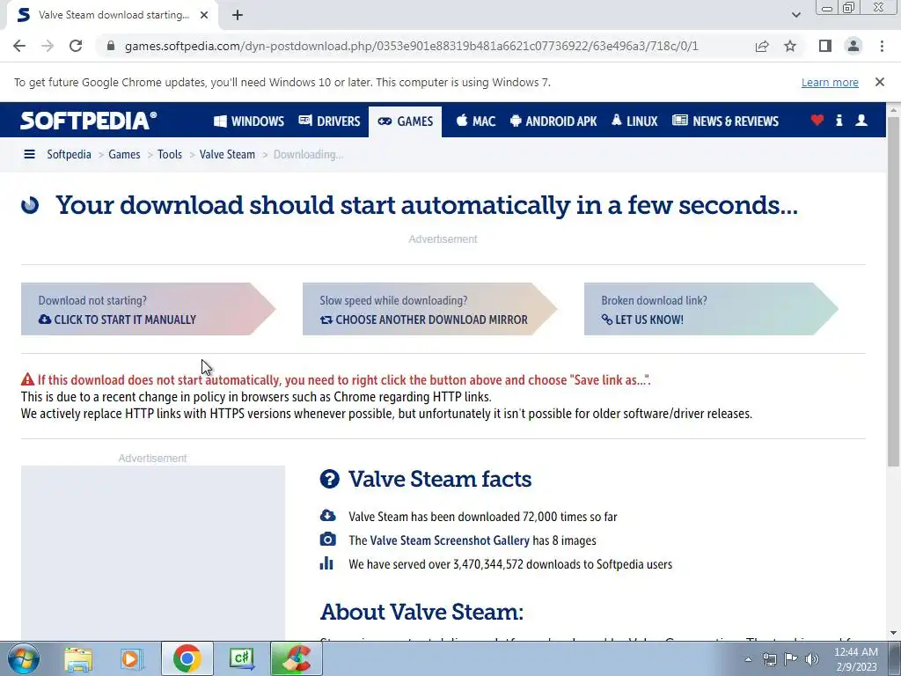
Task: Open the Windows section
Action: point(249,121)
